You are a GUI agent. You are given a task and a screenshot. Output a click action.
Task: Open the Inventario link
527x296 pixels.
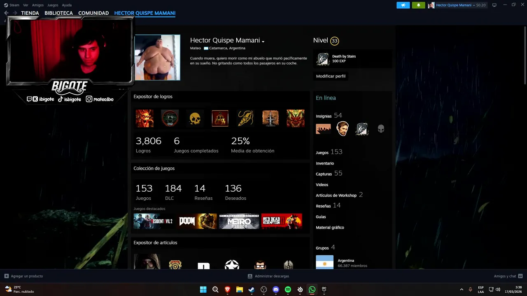click(325, 163)
